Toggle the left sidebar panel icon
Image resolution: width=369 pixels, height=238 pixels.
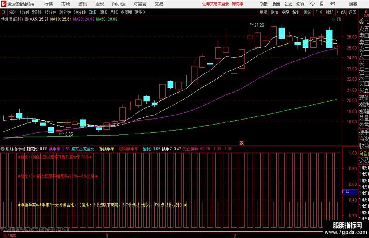tap(4, 12)
